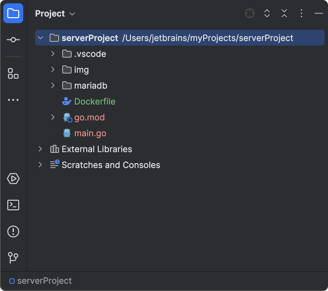Expand go.mod to show dependencies
The width and height of the screenshot is (328, 291).
(x=52, y=117)
